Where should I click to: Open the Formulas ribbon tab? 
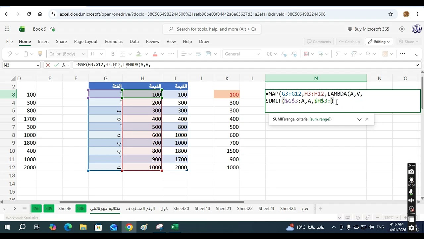pos(114,41)
